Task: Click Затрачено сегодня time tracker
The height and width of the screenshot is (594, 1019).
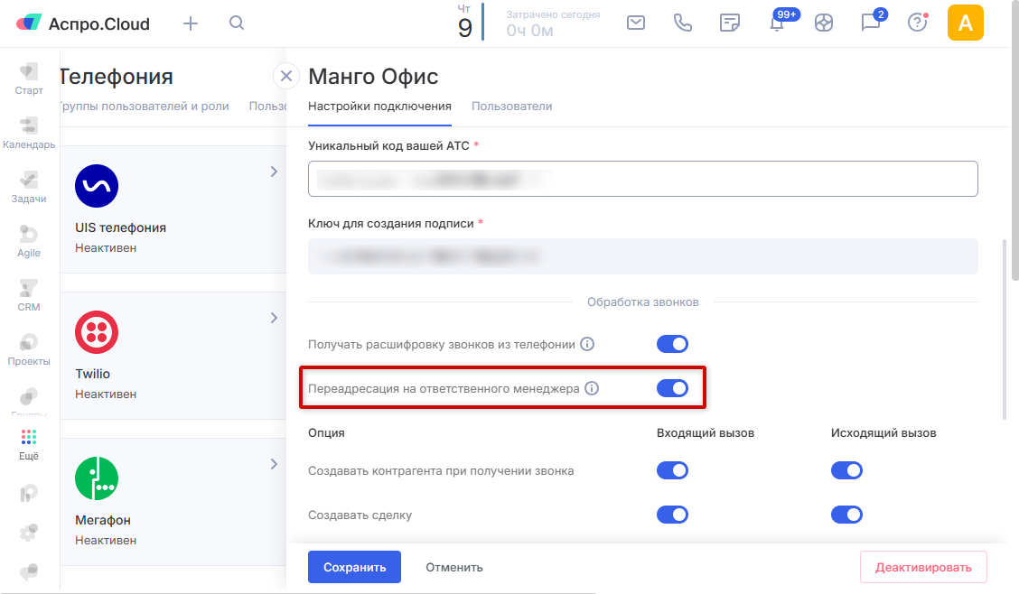Action: pyautogui.click(x=553, y=23)
